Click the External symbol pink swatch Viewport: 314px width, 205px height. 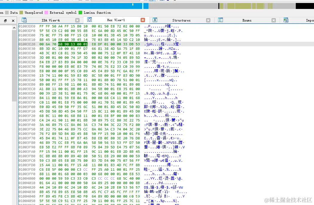pyautogui.click(x=46, y=13)
